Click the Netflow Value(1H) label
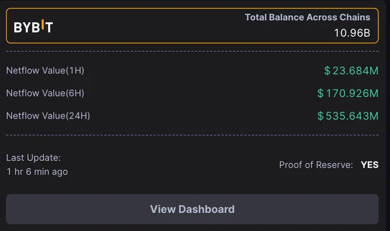The height and width of the screenshot is (231, 390). tap(45, 71)
